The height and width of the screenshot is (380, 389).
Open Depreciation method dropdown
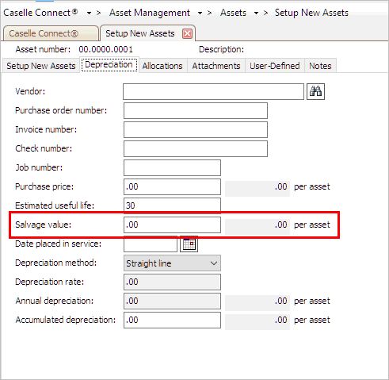(x=172, y=263)
